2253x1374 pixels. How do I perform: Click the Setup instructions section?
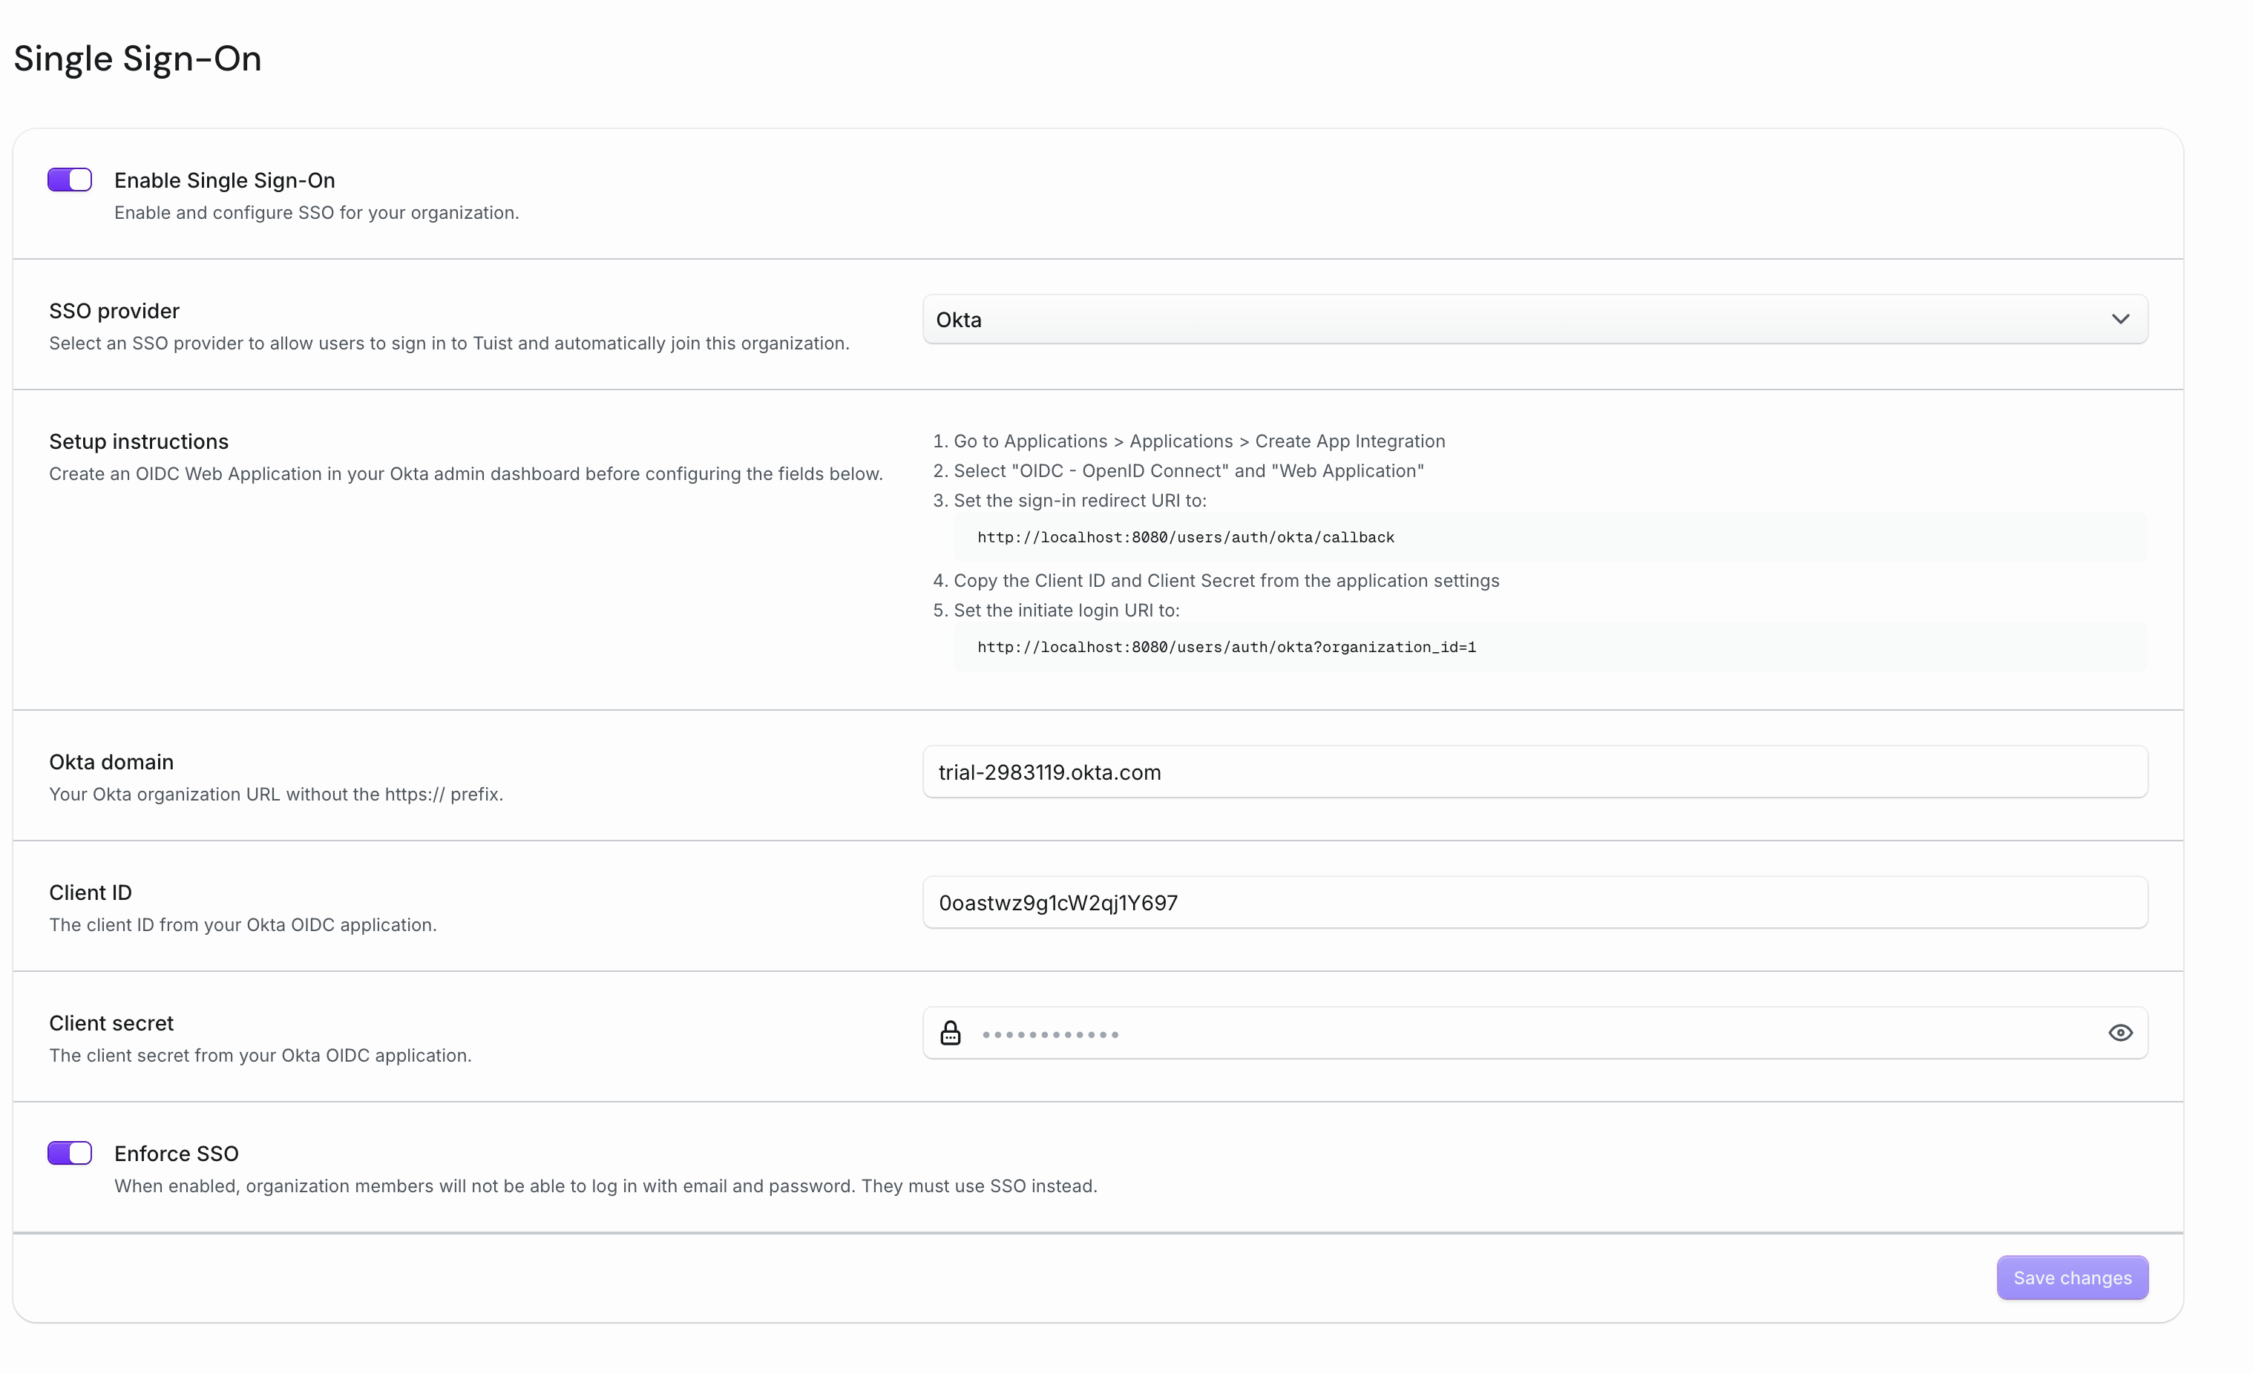[138, 441]
